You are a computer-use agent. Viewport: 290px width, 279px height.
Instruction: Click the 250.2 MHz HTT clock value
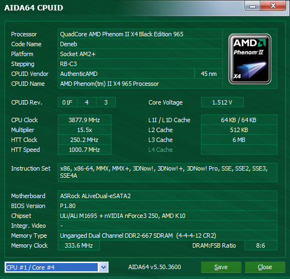click(x=85, y=140)
